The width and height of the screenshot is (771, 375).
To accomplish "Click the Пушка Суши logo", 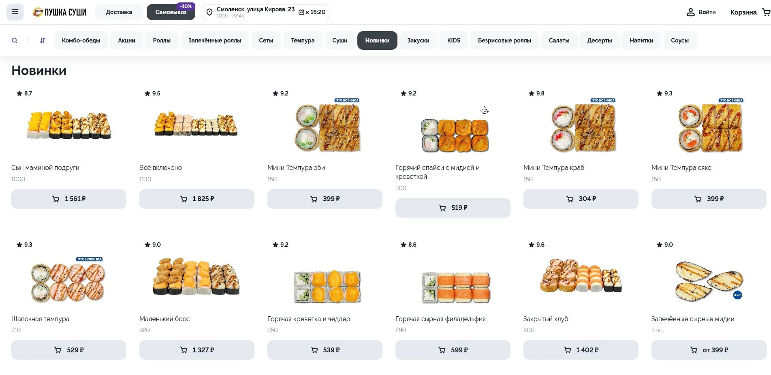I will tap(60, 12).
